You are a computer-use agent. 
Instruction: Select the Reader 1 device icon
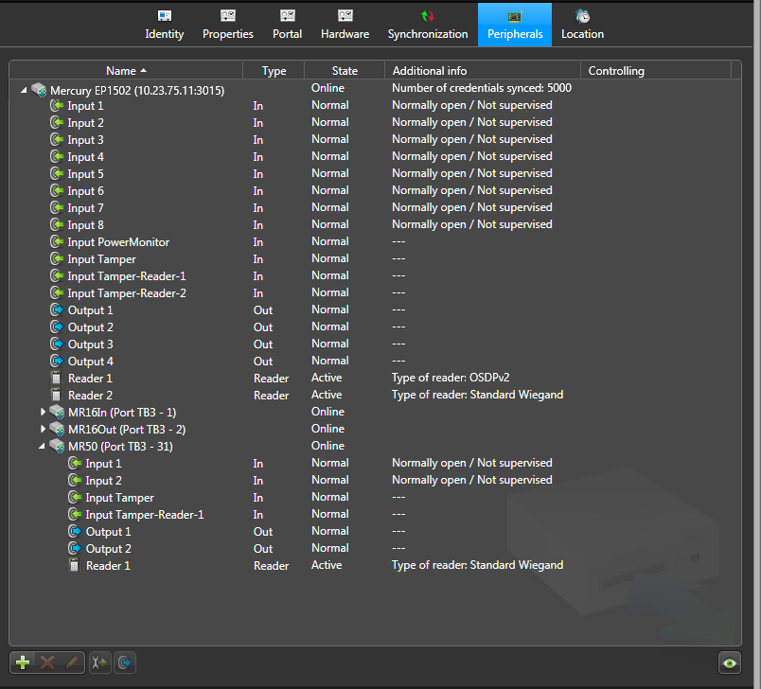(x=55, y=378)
